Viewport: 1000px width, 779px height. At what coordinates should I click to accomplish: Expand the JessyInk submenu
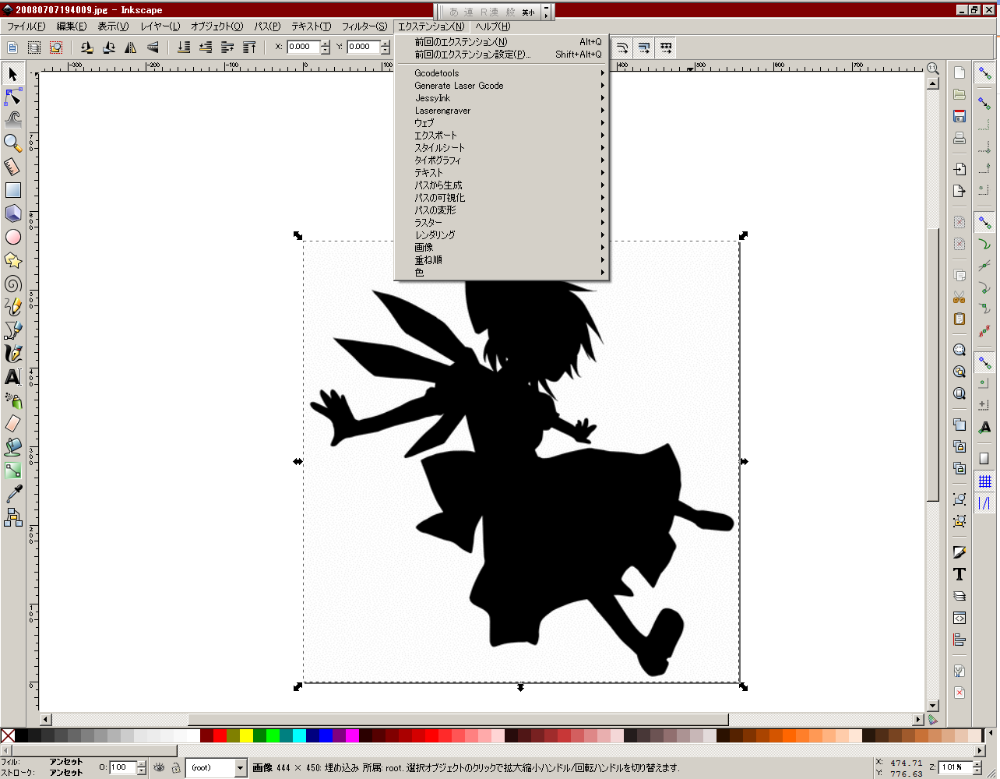(502, 98)
